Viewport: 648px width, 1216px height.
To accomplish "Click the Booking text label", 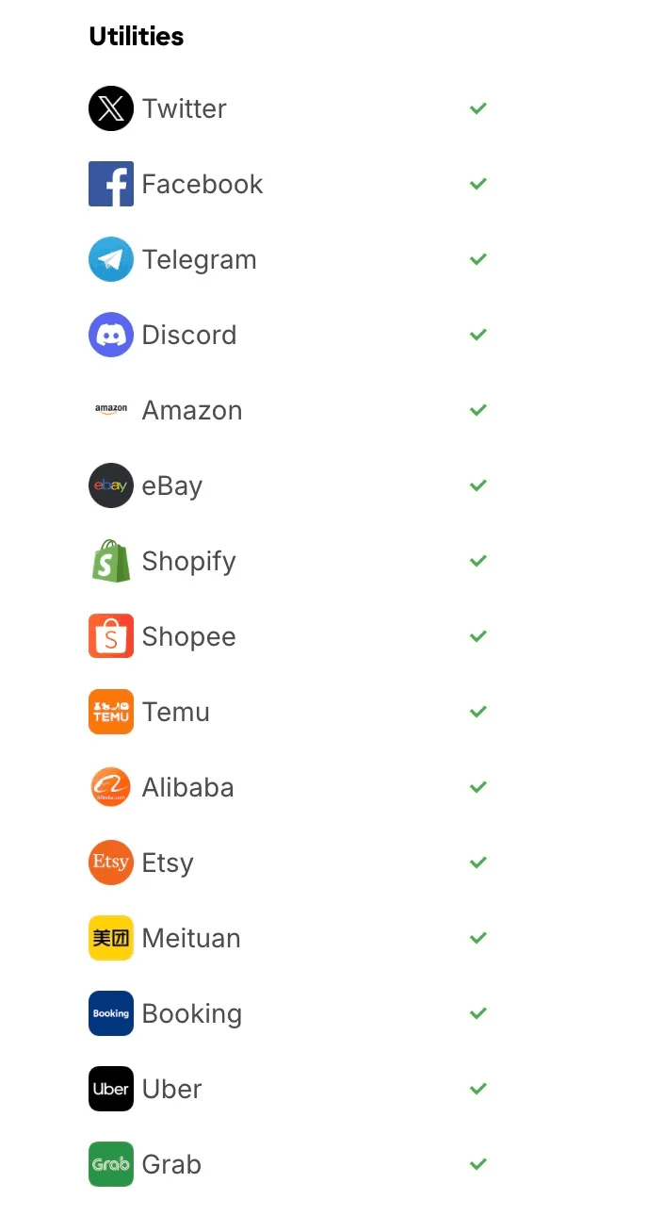I will pos(192,1014).
